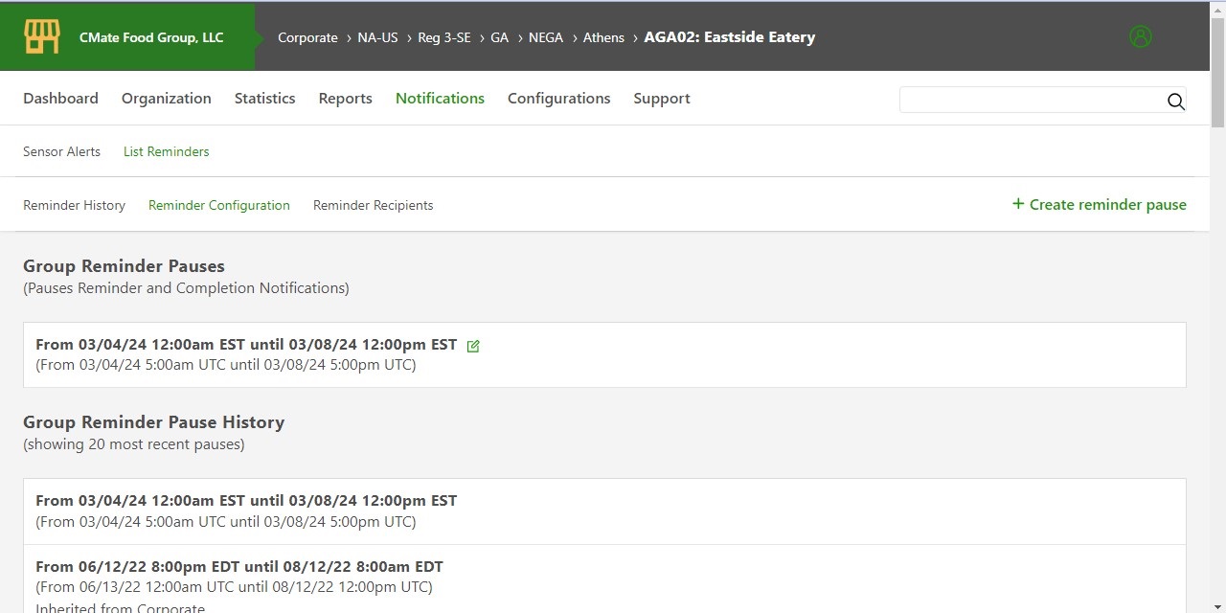Open the NEGA breadcrumb link

coord(546,37)
